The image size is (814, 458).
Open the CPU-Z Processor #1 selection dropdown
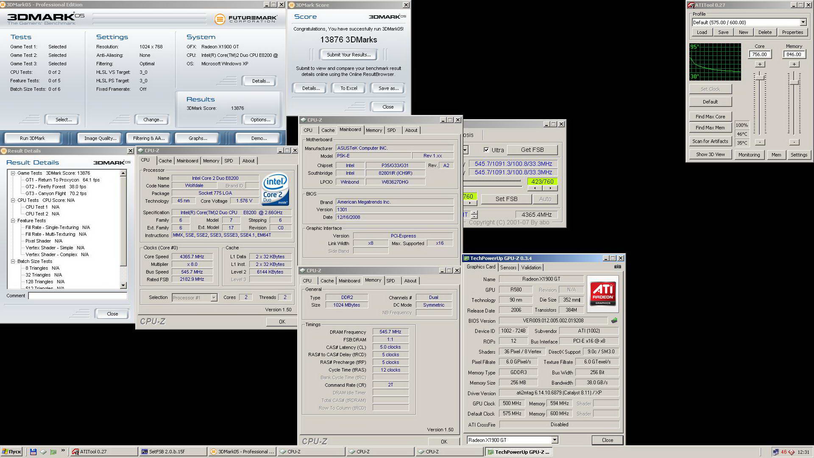click(x=214, y=298)
